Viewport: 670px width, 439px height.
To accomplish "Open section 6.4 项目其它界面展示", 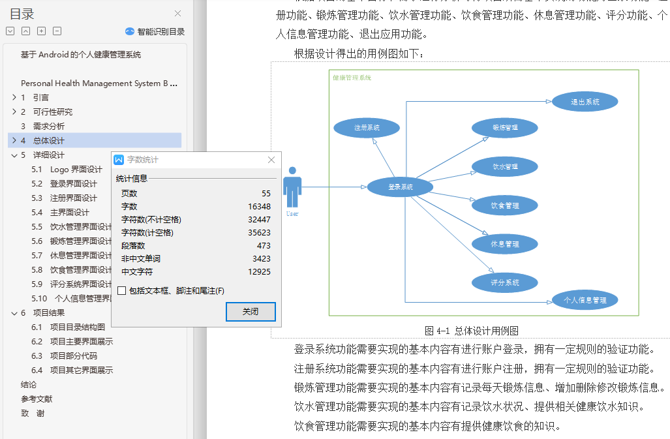I will pyautogui.click(x=72, y=371).
